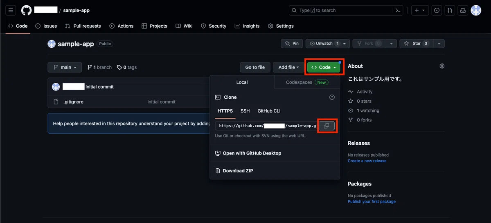This screenshot has width=491, height=223.
Task: Open the Releases heading link
Action: (x=359, y=143)
